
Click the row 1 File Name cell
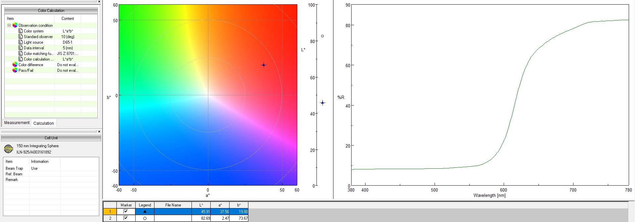coord(173,211)
